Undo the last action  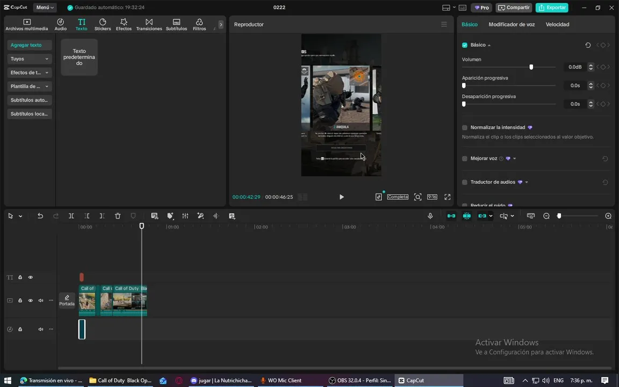(40, 216)
